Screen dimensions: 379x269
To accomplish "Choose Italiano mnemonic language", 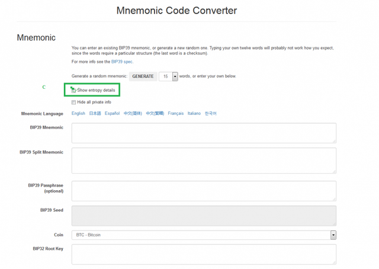I will (x=194, y=113).
